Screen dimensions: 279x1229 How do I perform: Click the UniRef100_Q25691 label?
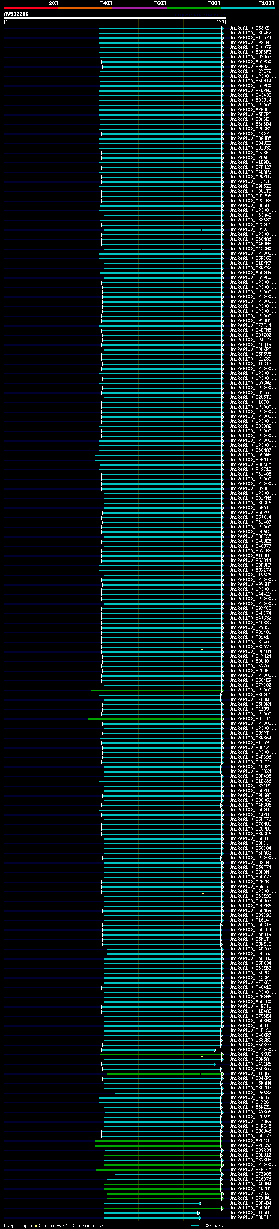click(250, 1117)
